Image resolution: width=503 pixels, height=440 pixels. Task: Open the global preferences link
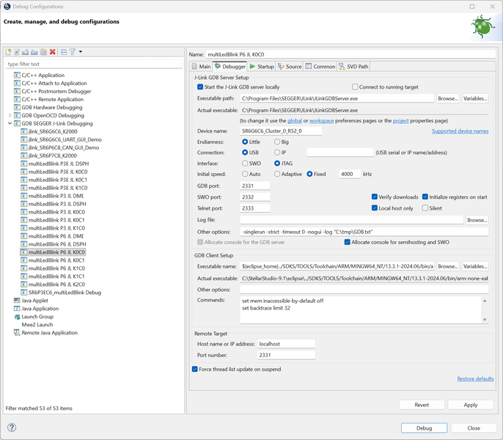(295, 121)
